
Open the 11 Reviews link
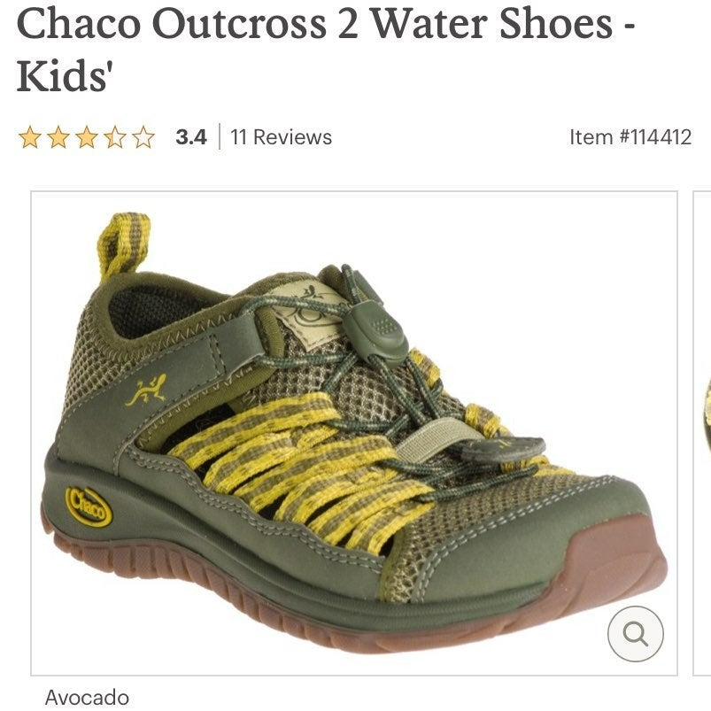point(282,137)
